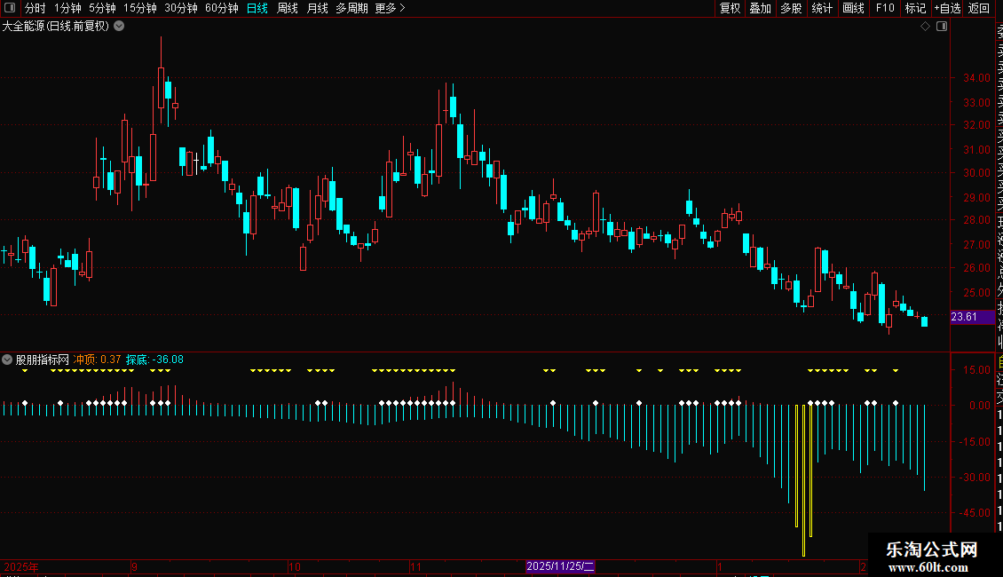Click the 叠加 overlay button
The width and height of the screenshot is (1003, 577).
coord(760,8)
